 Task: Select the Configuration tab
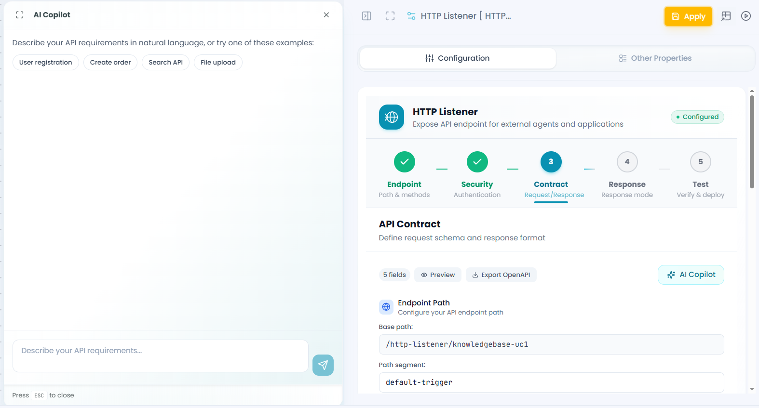pyautogui.click(x=458, y=58)
